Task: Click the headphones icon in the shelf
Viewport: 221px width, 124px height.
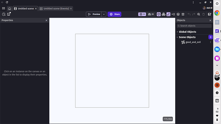Action: pos(217,73)
